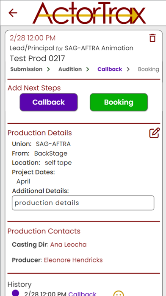Select the Audition step

(70, 69)
